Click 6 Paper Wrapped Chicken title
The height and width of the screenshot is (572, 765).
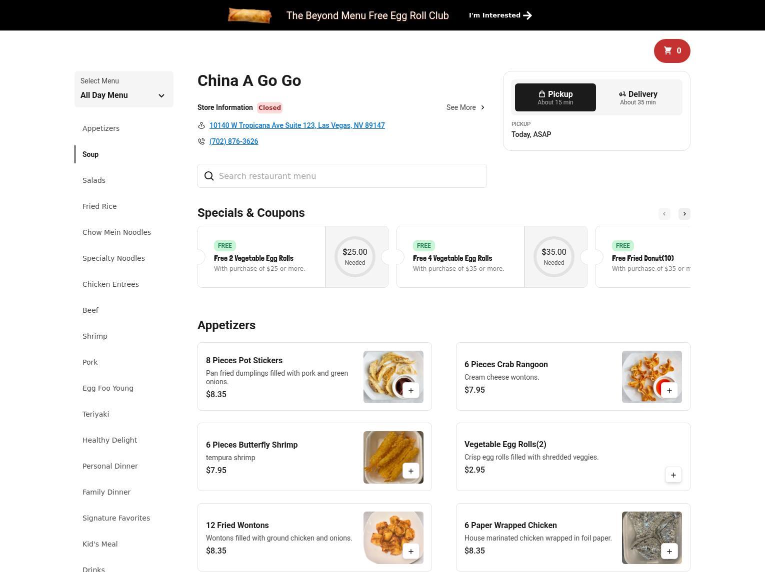pos(510,526)
